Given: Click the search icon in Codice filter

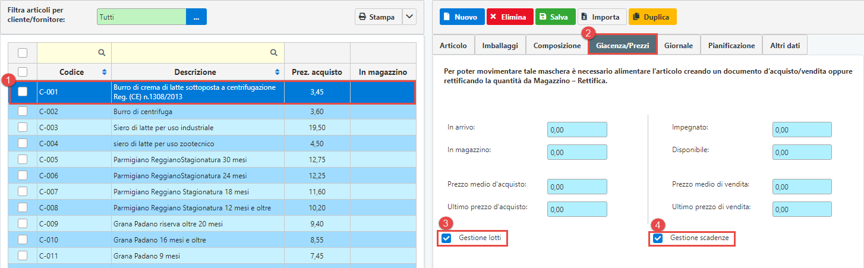Looking at the screenshot, I should click(102, 52).
